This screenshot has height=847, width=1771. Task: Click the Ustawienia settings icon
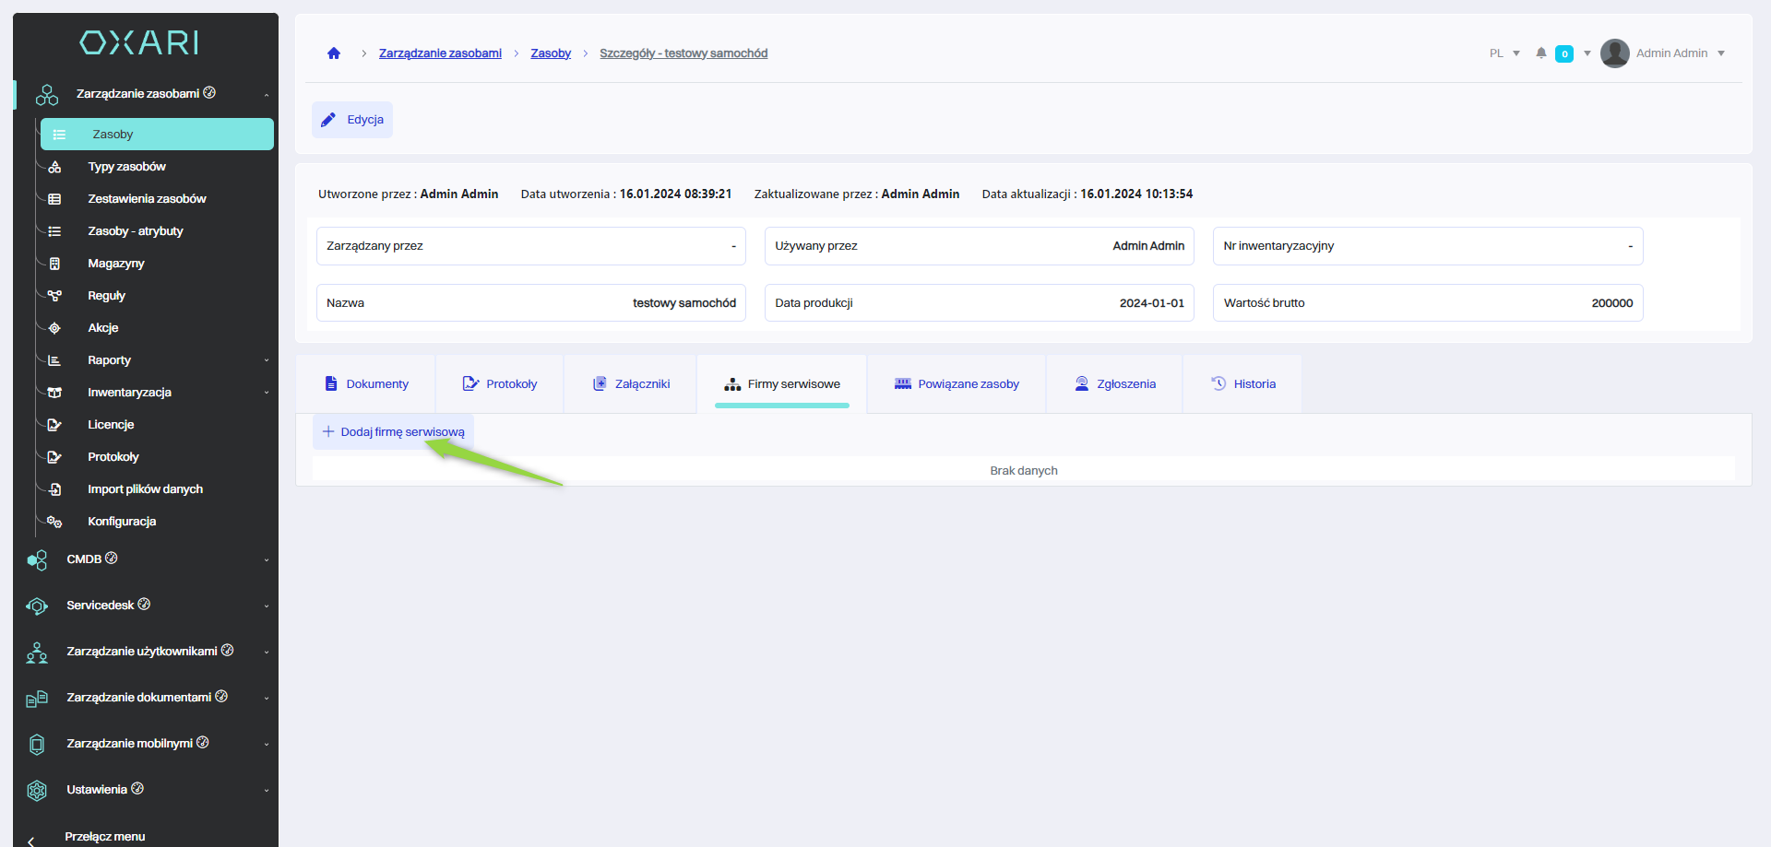pos(37,790)
